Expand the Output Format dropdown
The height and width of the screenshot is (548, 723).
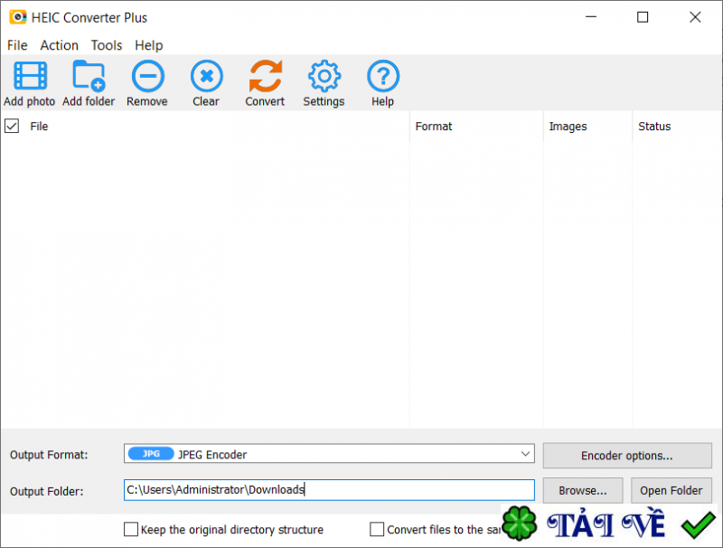[525, 454]
